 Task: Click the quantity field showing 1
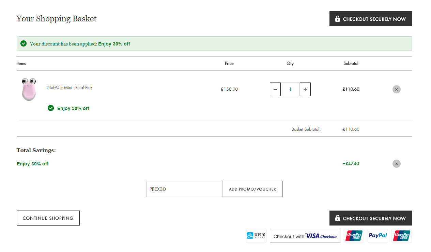tap(290, 89)
